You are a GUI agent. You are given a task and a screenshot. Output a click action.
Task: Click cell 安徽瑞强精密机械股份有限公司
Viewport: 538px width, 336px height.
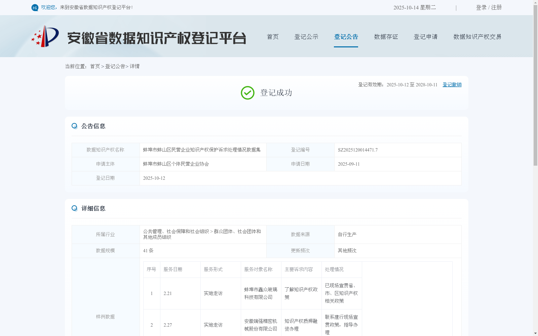[x=261, y=325]
